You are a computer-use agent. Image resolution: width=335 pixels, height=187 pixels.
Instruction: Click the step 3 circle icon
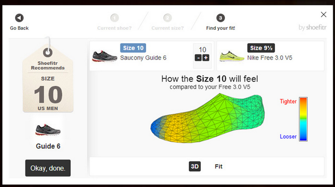tap(221, 18)
